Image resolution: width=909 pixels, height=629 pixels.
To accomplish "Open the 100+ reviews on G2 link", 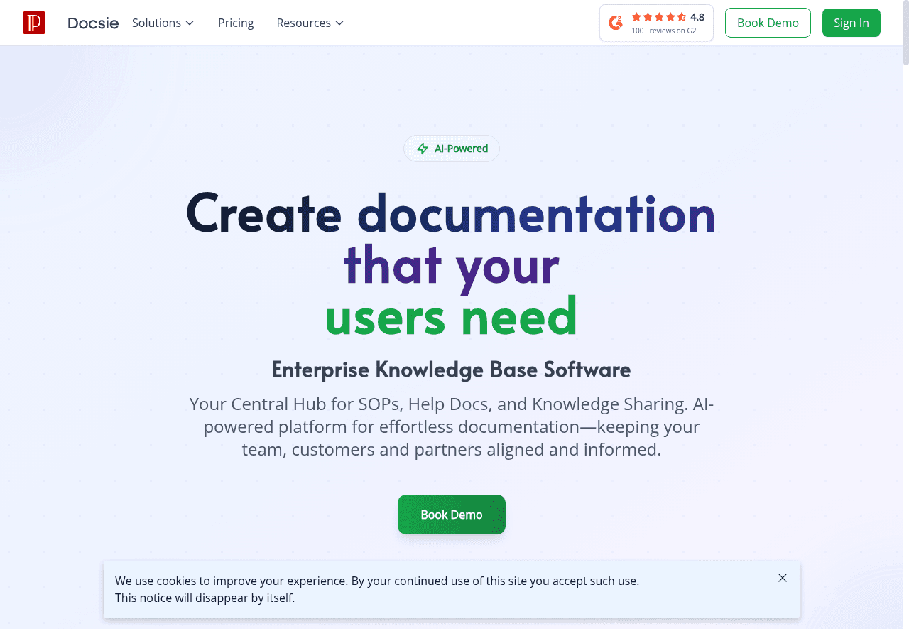I will click(663, 31).
